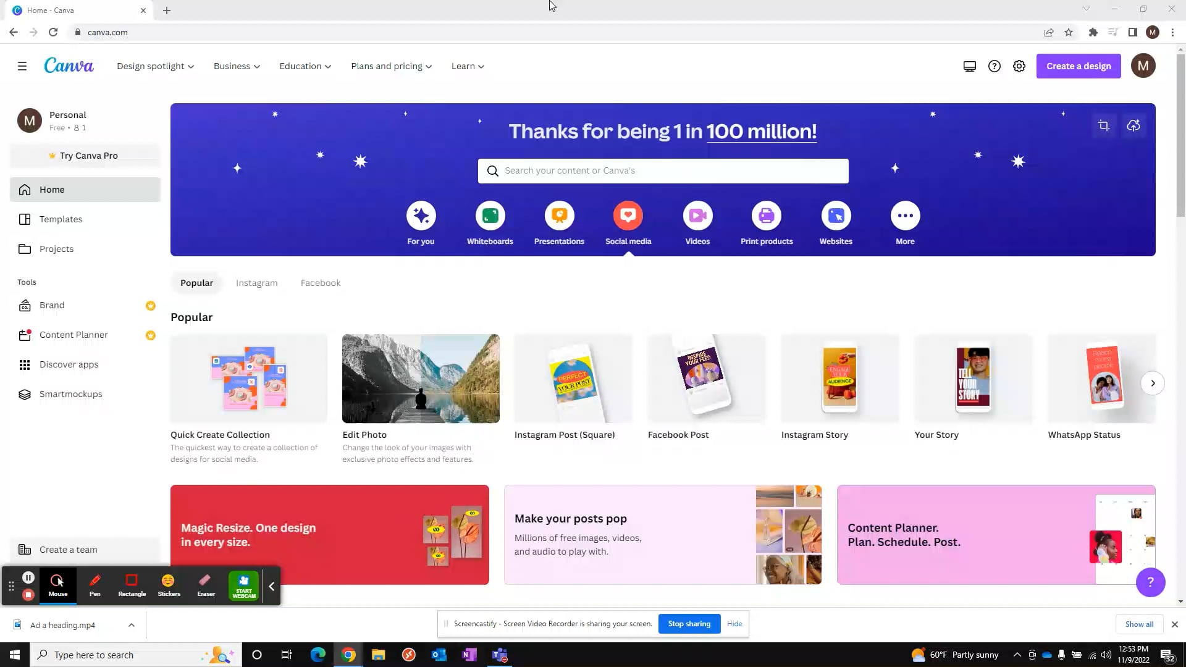Image resolution: width=1186 pixels, height=667 pixels.
Task: Select the Eraser tool in Screencastify toolbar
Action: click(206, 585)
